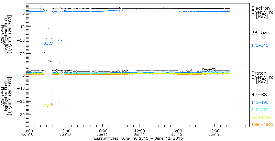The height and width of the screenshot is (141, 275).
Task: Select the blue 115-195 proton legend label
Action: point(260,102)
